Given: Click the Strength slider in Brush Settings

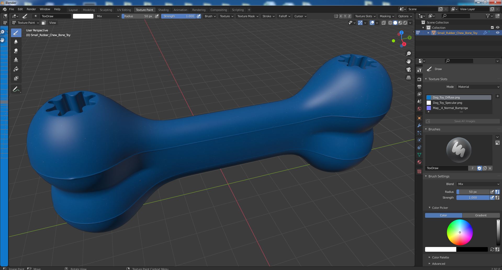Looking at the screenshot, I should [473, 198].
